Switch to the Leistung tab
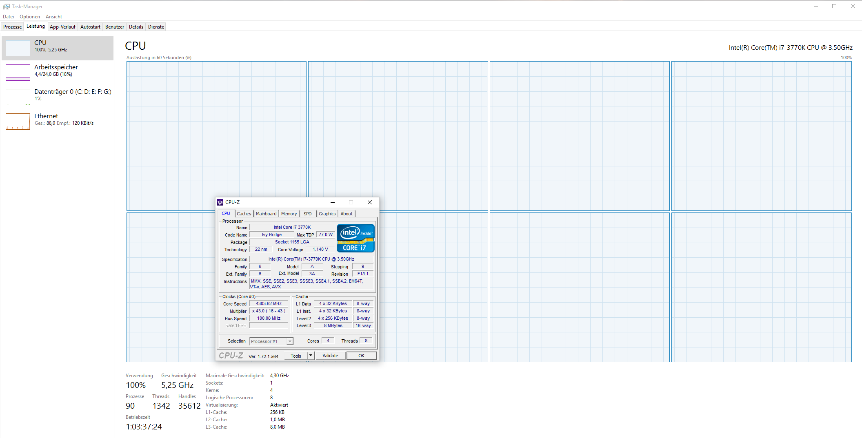This screenshot has height=438, width=862. coord(36,27)
